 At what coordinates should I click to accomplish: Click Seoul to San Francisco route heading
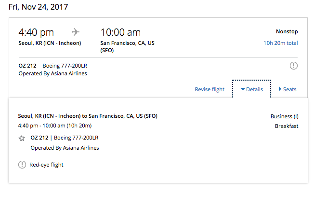(88, 116)
